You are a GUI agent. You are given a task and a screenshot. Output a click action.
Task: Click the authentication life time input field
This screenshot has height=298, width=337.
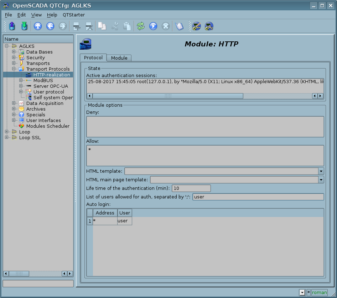coord(191,188)
